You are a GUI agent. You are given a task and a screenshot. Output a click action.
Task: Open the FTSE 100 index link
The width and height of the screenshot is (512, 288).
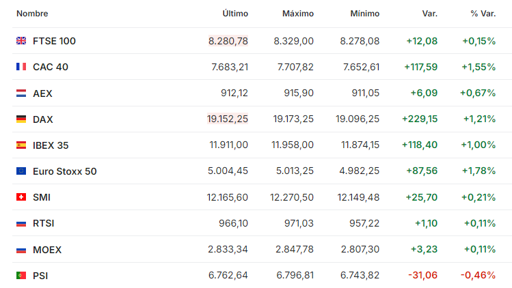tap(54, 41)
